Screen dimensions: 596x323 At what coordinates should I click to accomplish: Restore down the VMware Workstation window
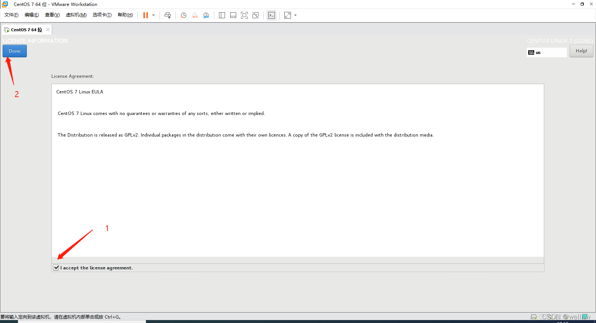click(x=582, y=4)
